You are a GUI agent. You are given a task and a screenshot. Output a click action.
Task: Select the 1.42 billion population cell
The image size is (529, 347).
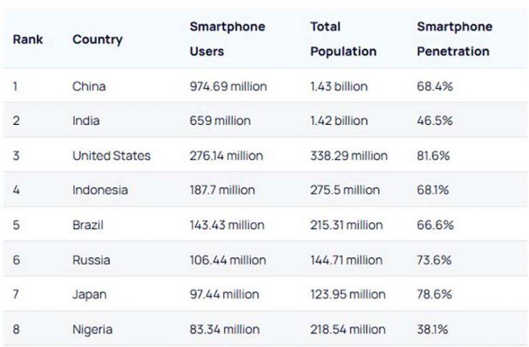[x=339, y=121]
